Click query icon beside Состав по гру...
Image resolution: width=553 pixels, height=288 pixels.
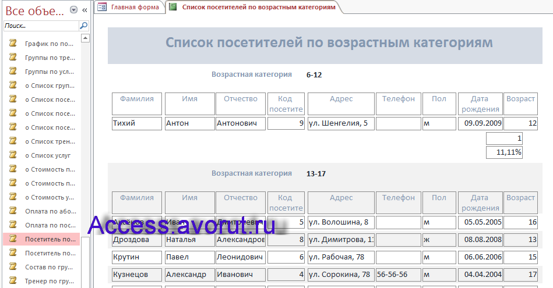click(13, 266)
